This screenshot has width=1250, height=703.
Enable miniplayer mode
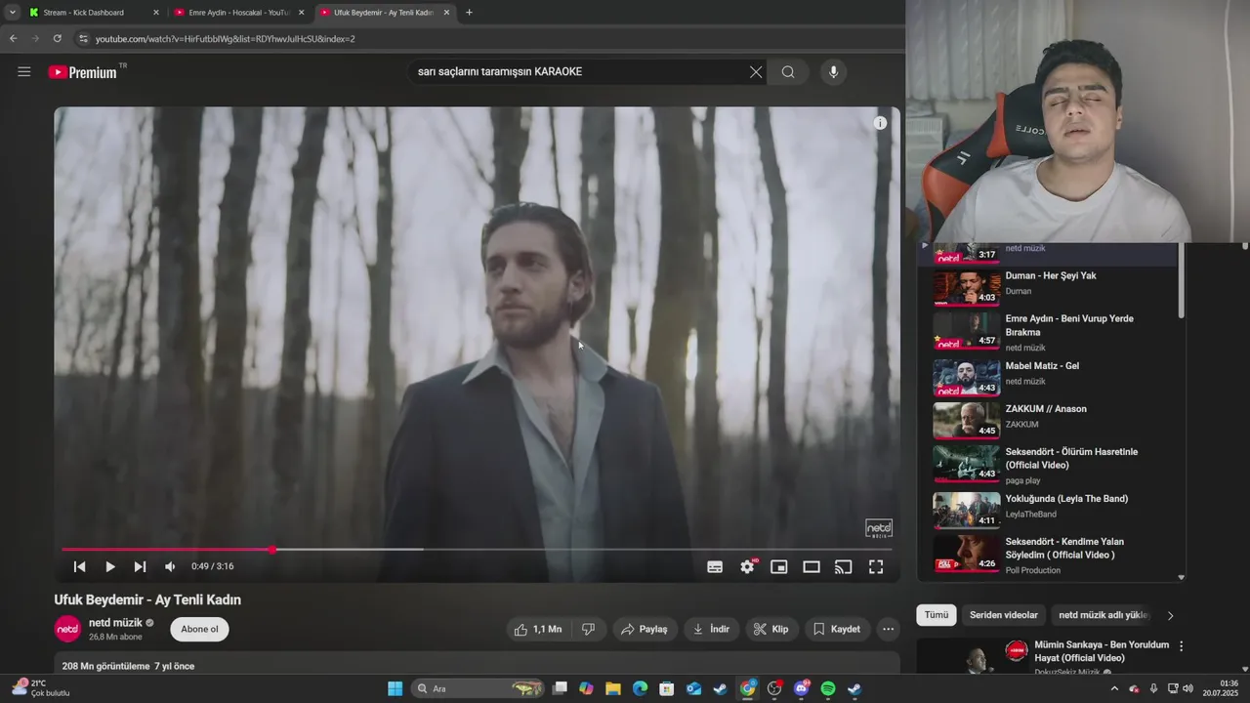coord(779,566)
